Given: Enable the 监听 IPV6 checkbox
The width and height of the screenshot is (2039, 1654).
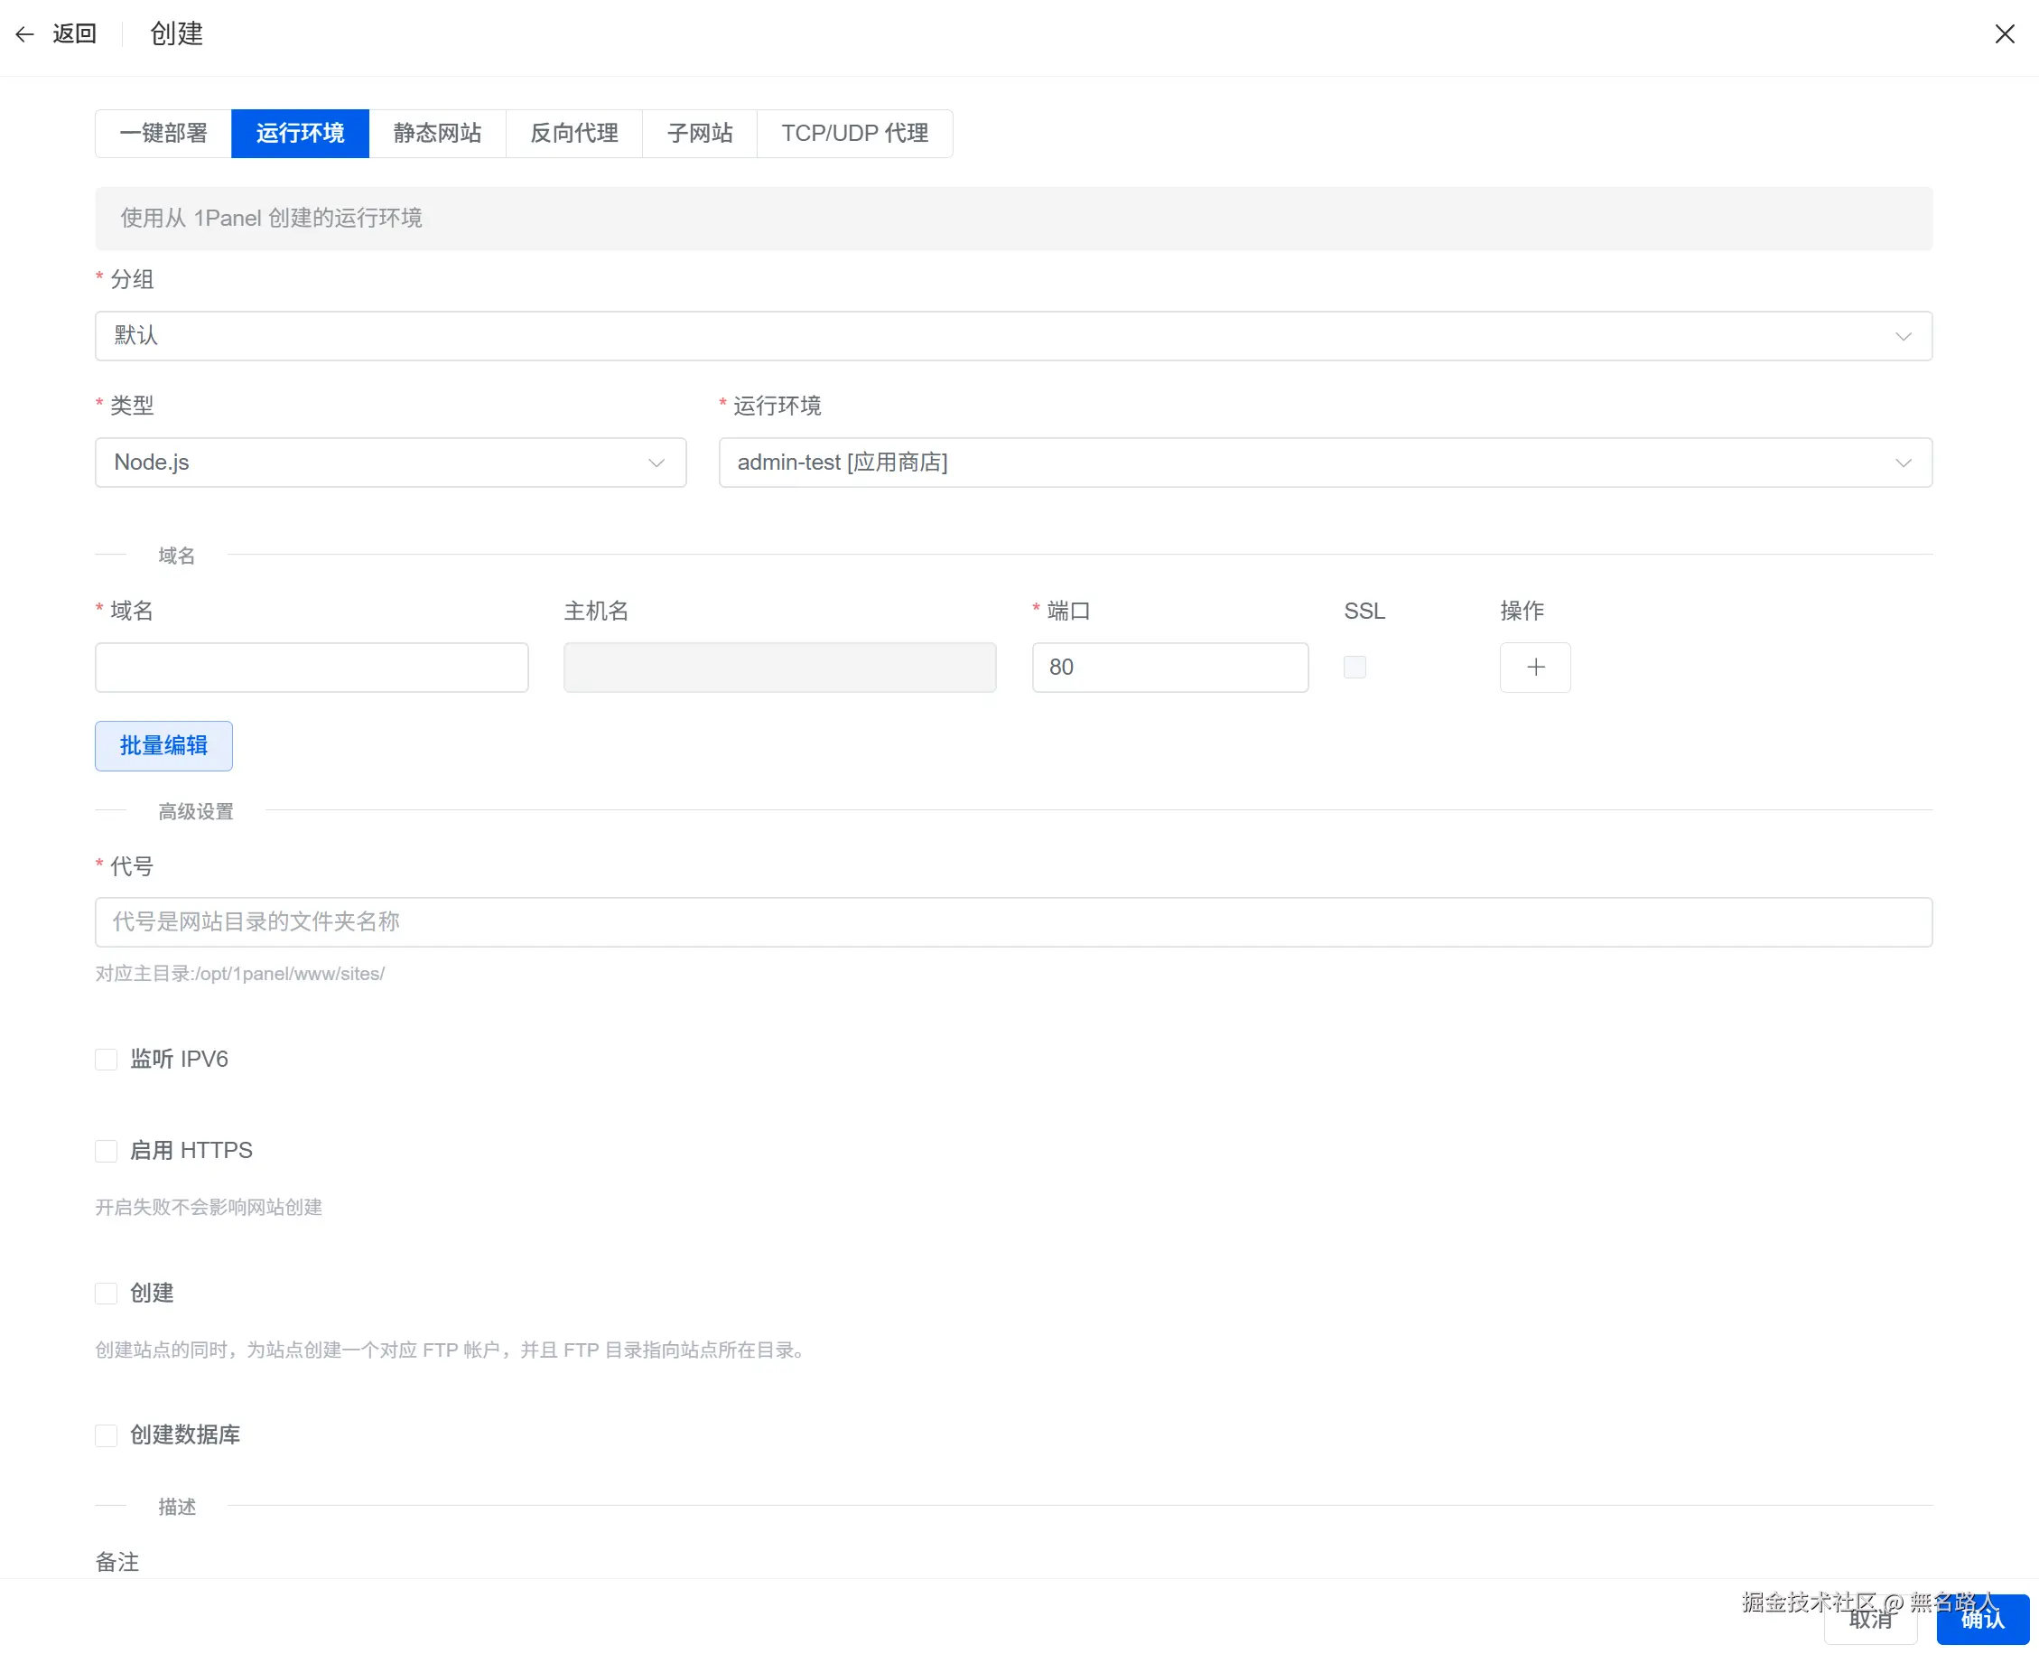Looking at the screenshot, I should (106, 1060).
